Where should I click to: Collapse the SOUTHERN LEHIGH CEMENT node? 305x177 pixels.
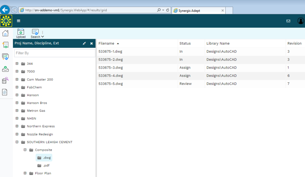pyautogui.click(x=17, y=142)
